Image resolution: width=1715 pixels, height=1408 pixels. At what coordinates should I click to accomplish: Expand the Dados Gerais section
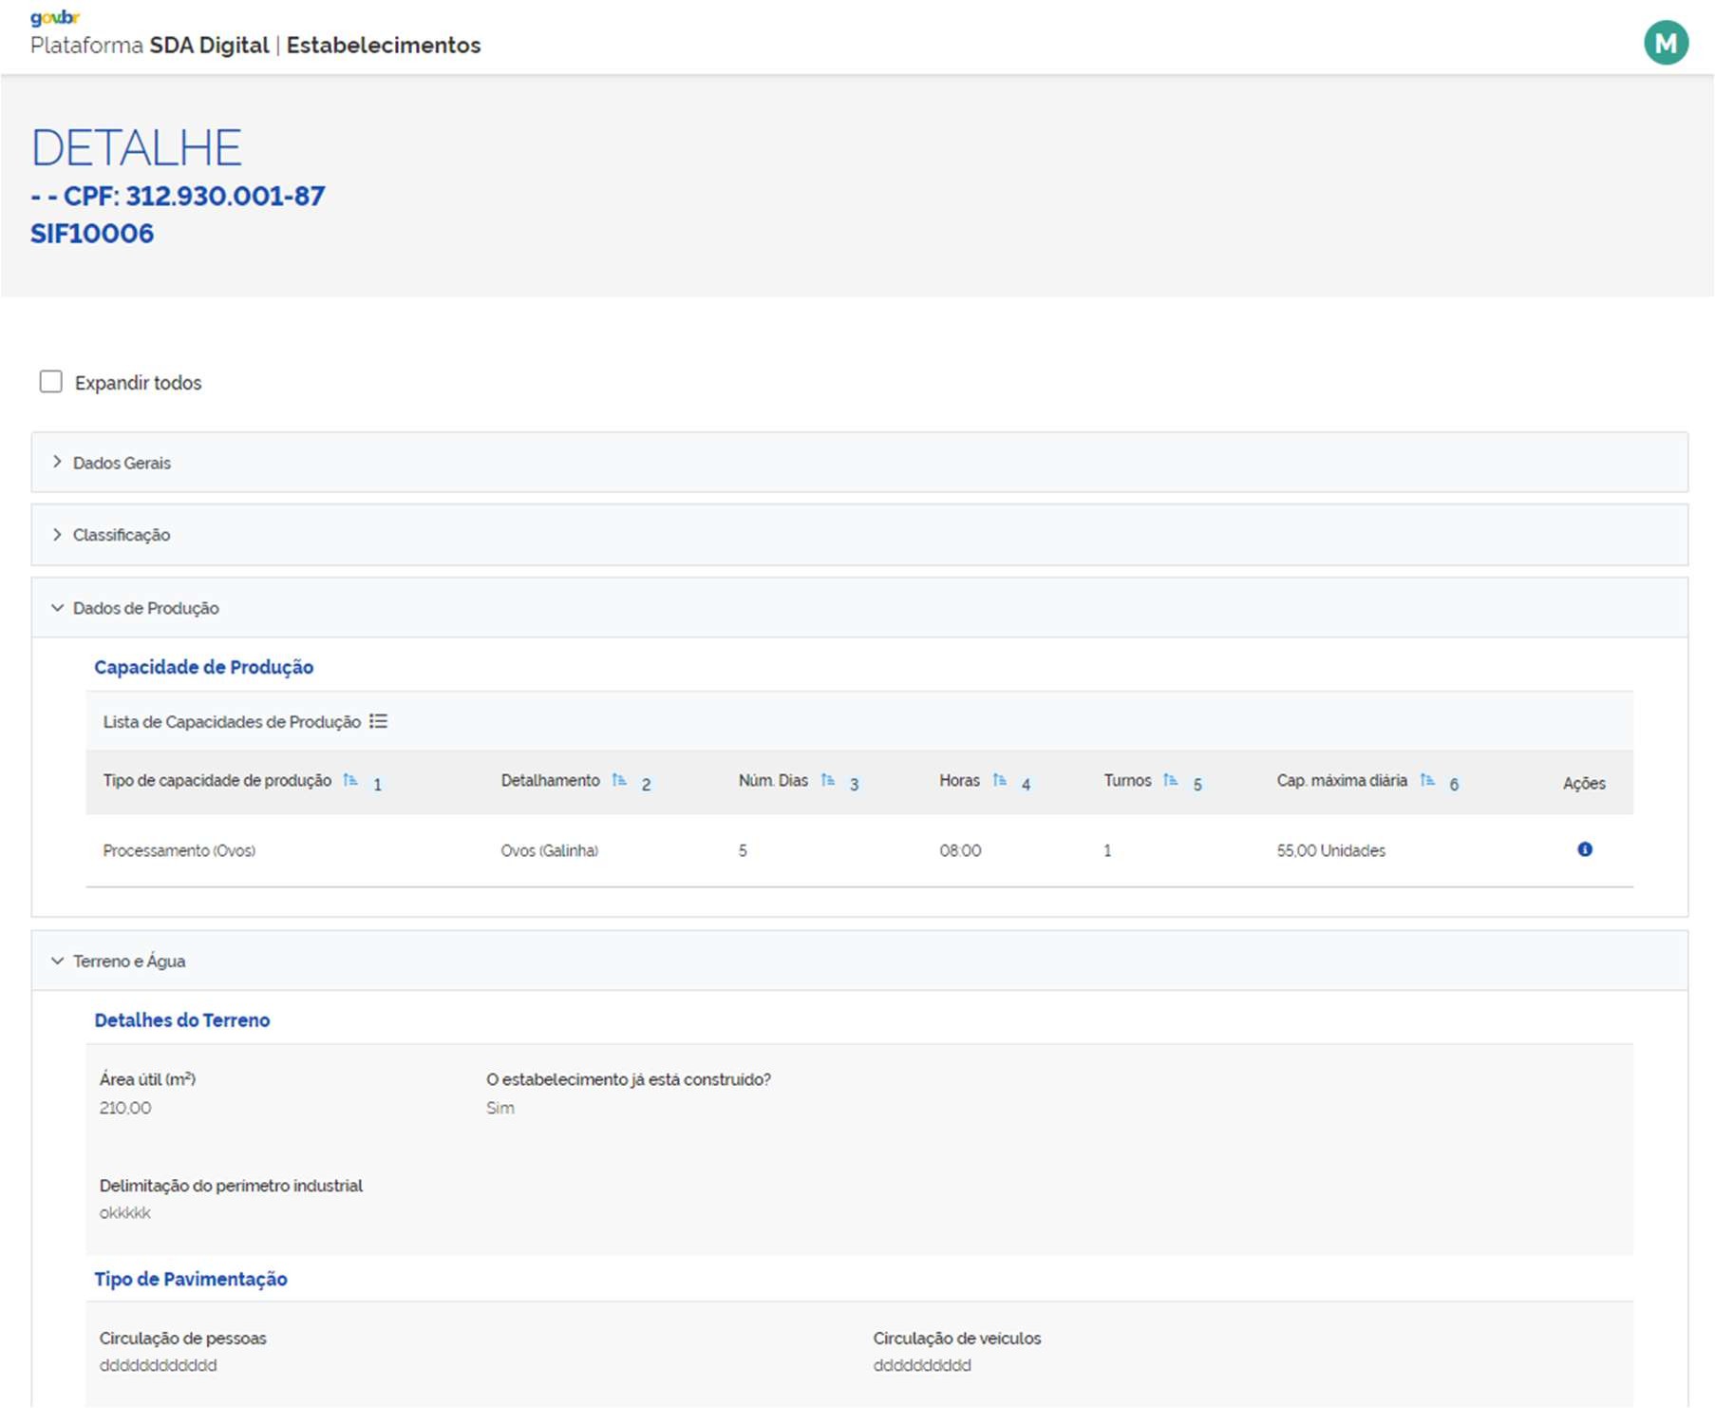[x=122, y=463]
